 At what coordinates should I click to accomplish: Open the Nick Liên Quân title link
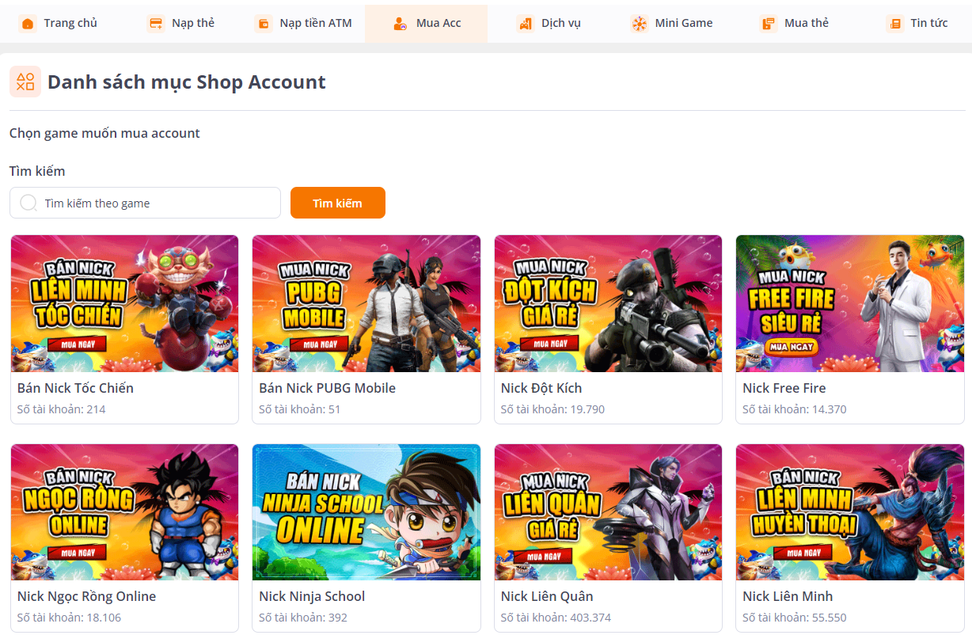tap(547, 596)
